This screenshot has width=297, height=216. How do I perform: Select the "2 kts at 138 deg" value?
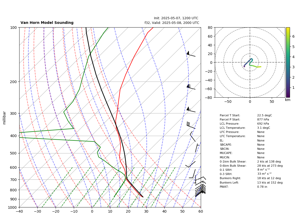tap(269, 162)
